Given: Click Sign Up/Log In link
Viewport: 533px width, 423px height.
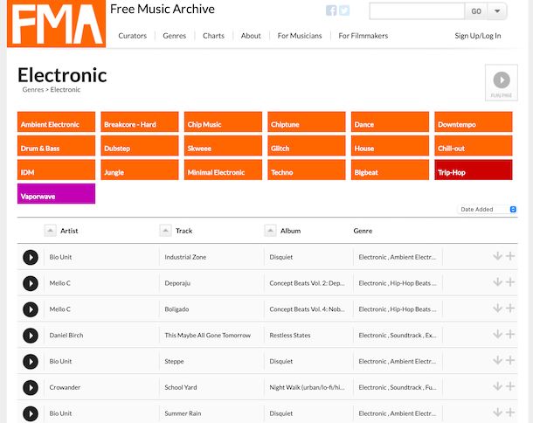Looking at the screenshot, I should pos(478,36).
